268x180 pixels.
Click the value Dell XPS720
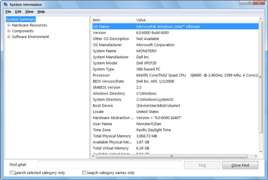pos(146,63)
